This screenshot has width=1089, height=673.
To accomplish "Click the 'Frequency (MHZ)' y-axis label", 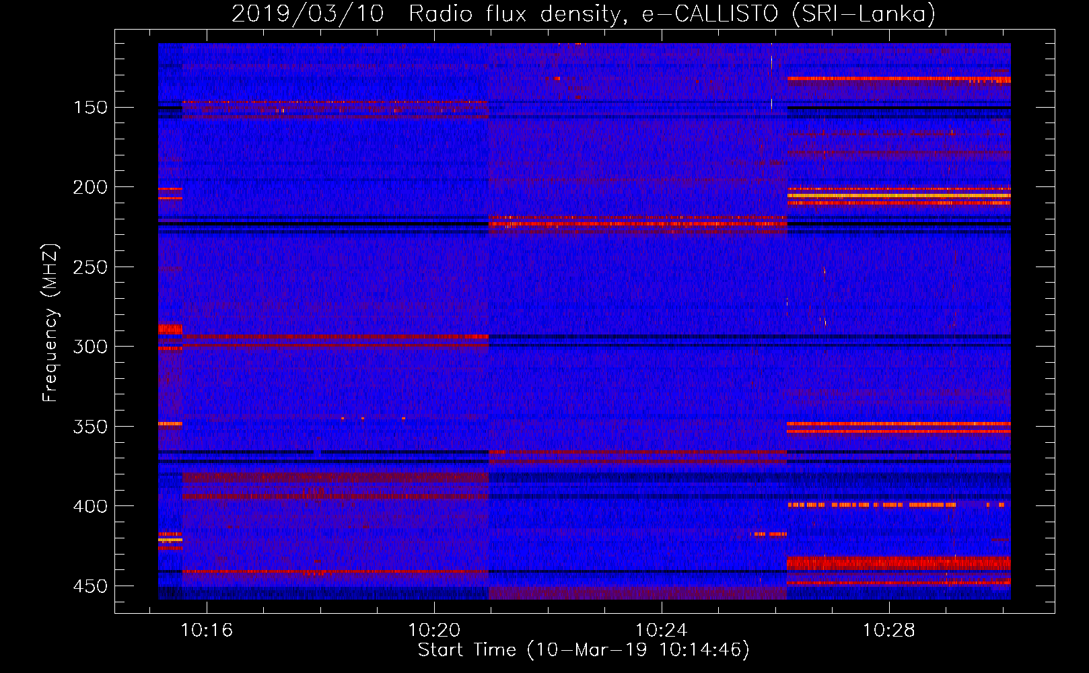I will click(50, 322).
